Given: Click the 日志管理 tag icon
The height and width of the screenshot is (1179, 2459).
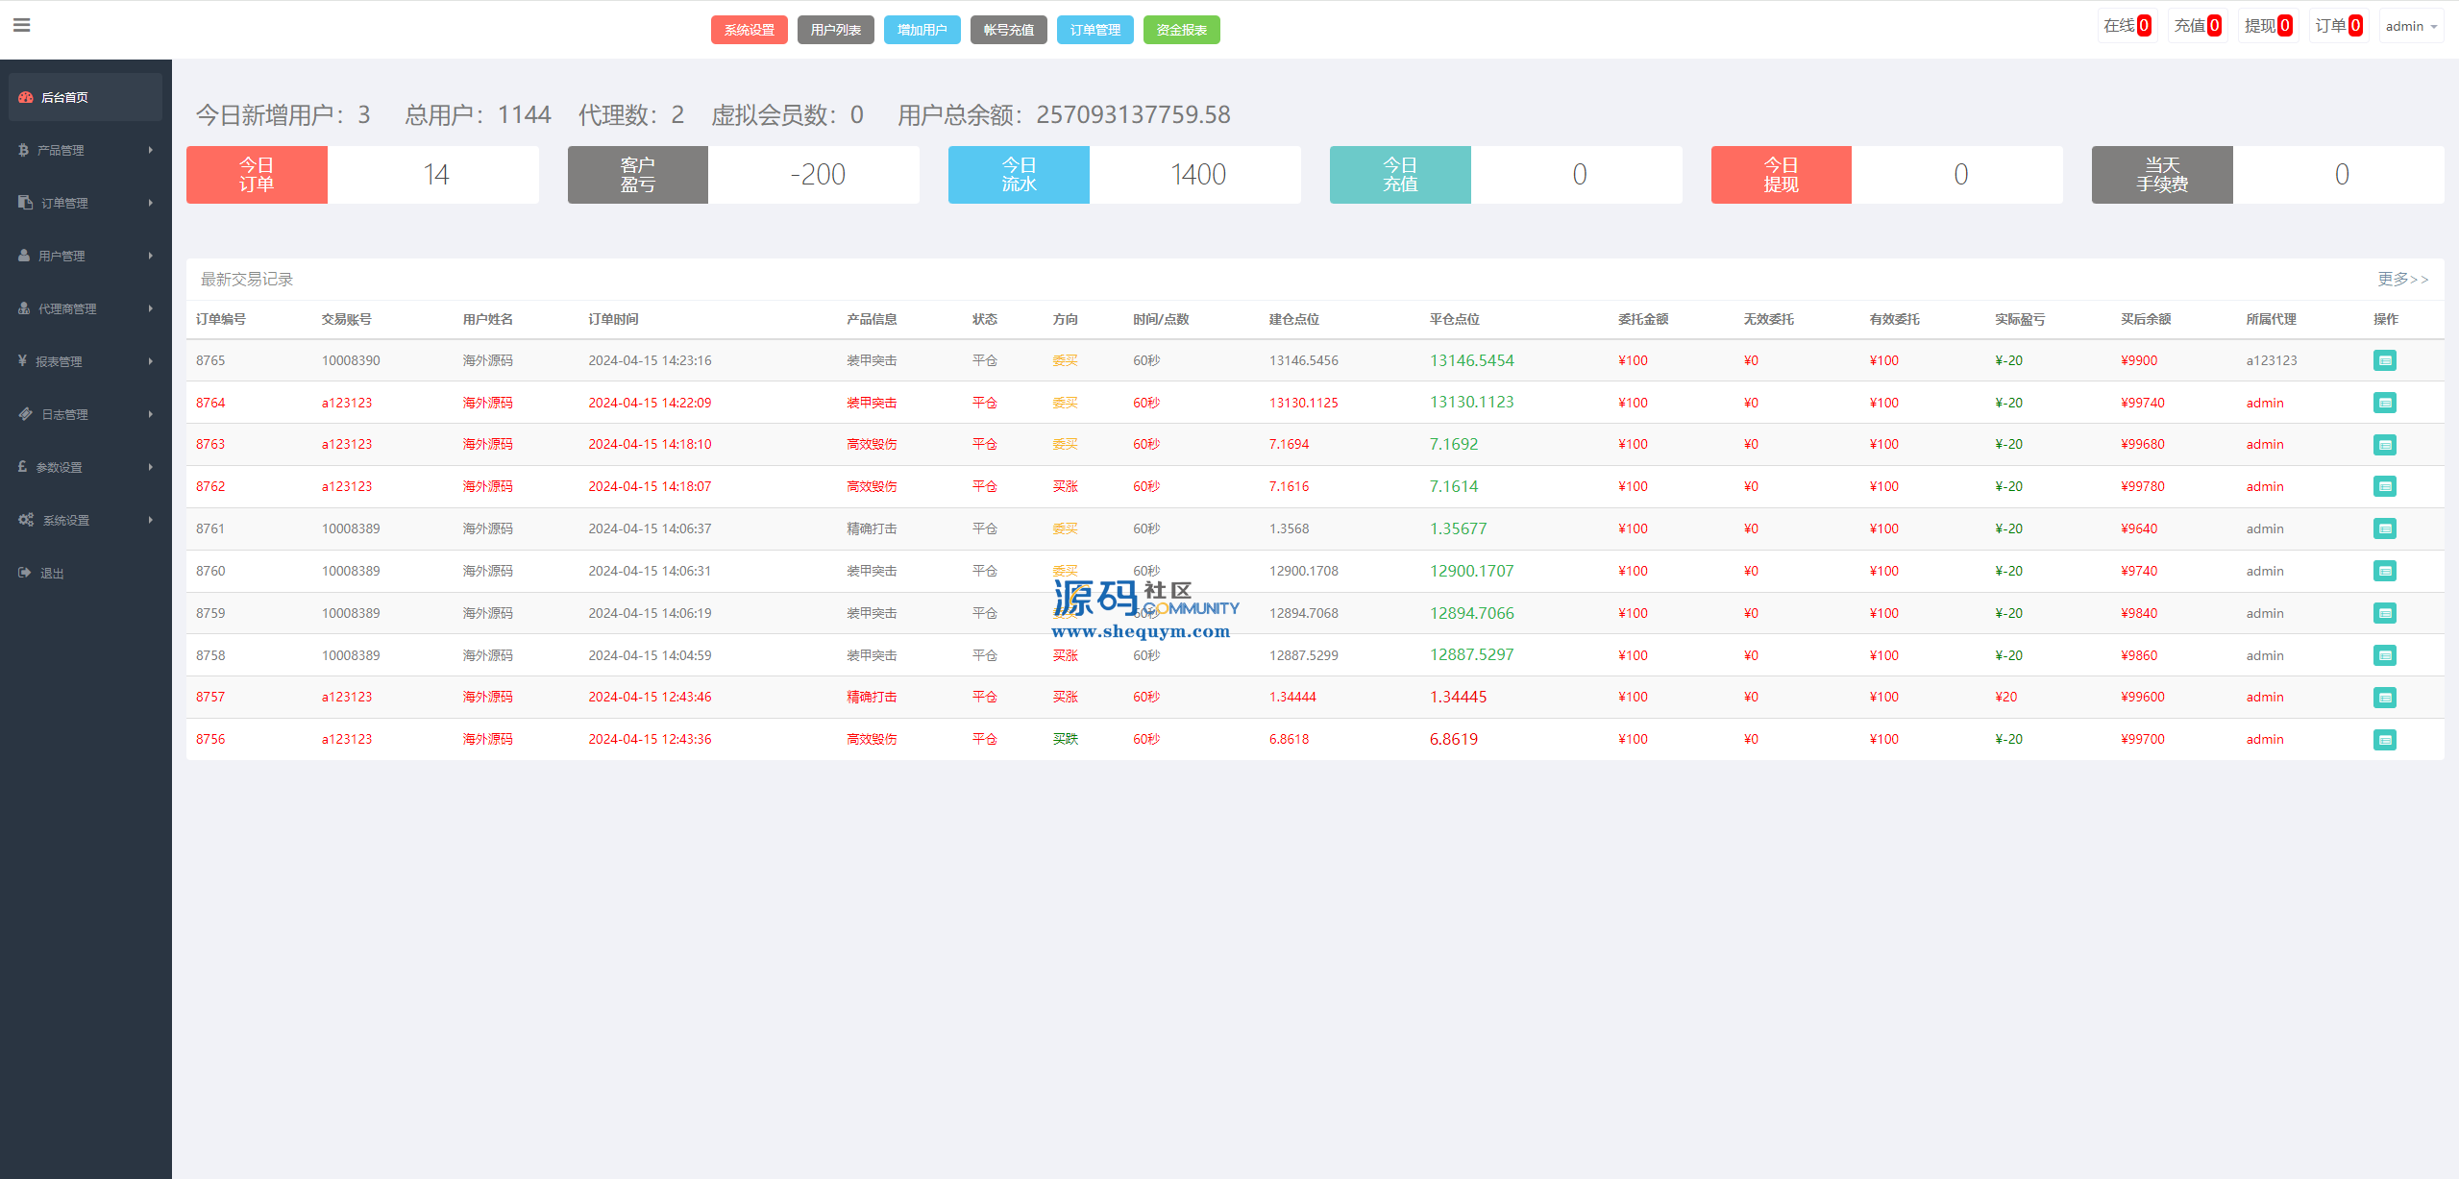Looking at the screenshot, I should click(25, 414).
